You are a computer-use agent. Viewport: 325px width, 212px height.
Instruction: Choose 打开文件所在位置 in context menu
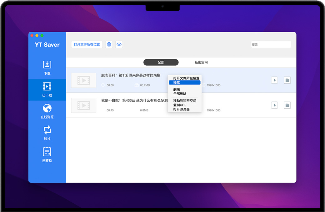pos(185,78)
